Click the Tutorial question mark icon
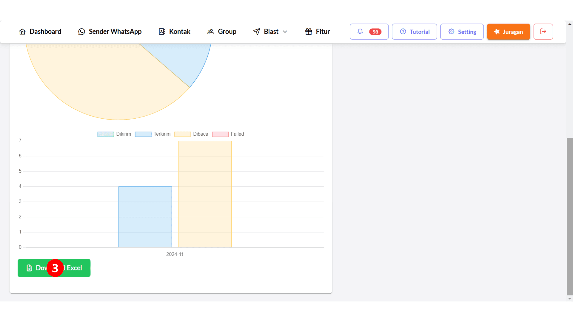 point(403,32)
